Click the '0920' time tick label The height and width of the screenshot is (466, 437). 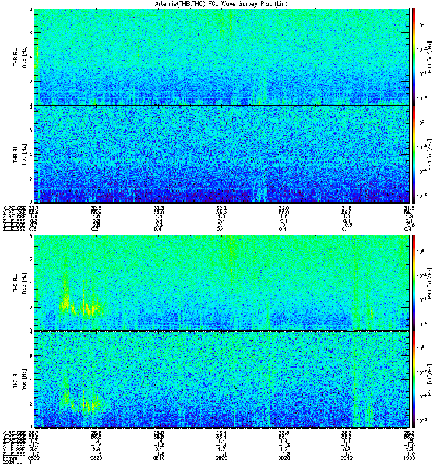coord(284,458)
